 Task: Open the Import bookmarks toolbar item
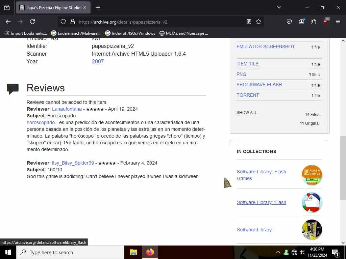point(26,33)
